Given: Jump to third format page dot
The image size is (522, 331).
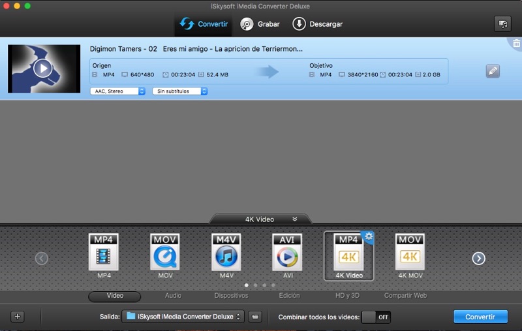Looking at the screenshot, I should [x=264, y=285].
